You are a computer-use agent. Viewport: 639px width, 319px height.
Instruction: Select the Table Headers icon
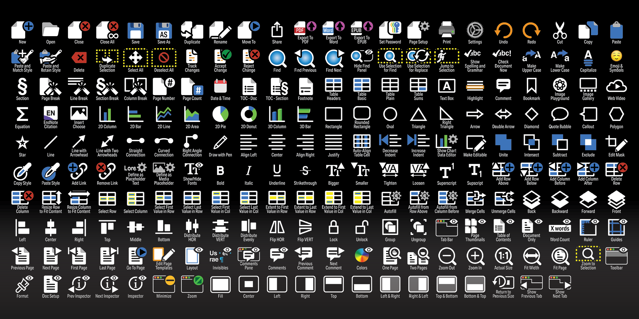(333, 85)
